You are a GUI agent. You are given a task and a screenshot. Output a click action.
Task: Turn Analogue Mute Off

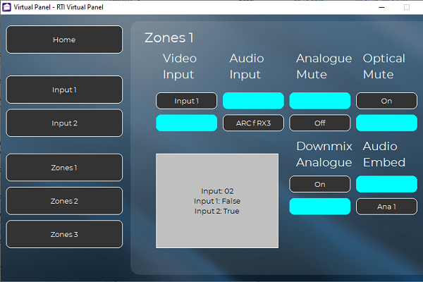click(320, 123)
